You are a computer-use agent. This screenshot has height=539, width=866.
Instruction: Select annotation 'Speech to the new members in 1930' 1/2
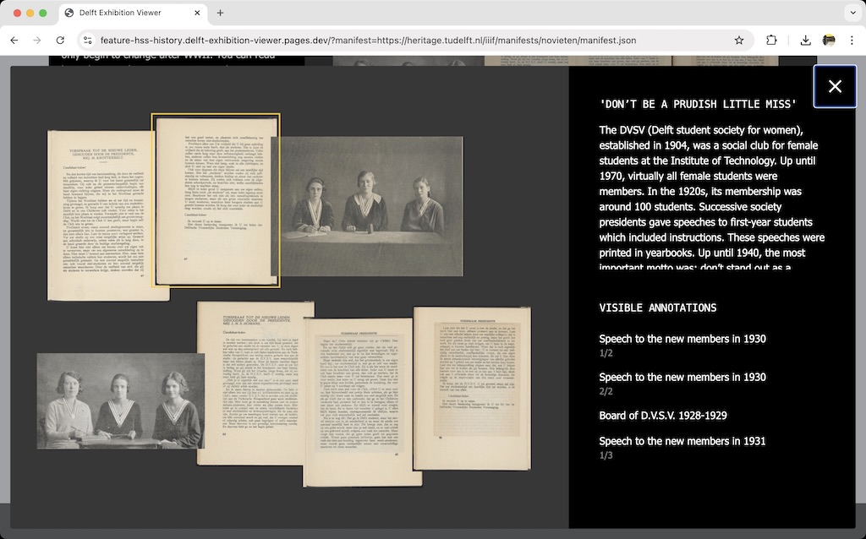point(682,346)
